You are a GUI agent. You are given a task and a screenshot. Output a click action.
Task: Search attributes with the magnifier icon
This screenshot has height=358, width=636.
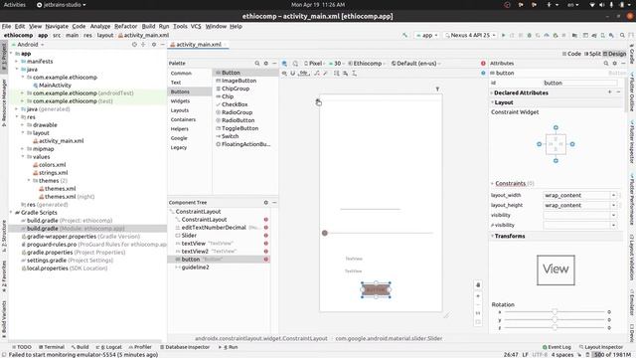(606, 64)
